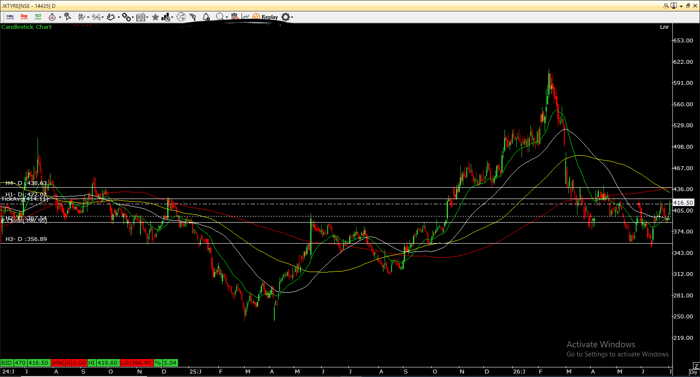Click the Entry price marker tool
Screen dimensions: 700x377
pos(10,17)
